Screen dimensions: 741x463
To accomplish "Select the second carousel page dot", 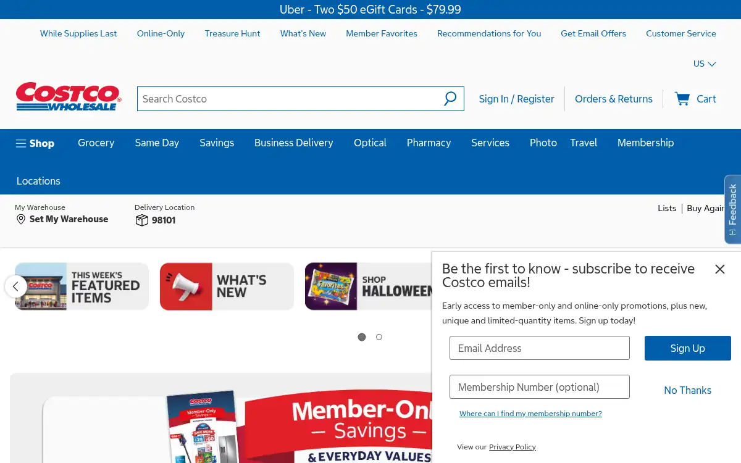I will click(379, 337).
